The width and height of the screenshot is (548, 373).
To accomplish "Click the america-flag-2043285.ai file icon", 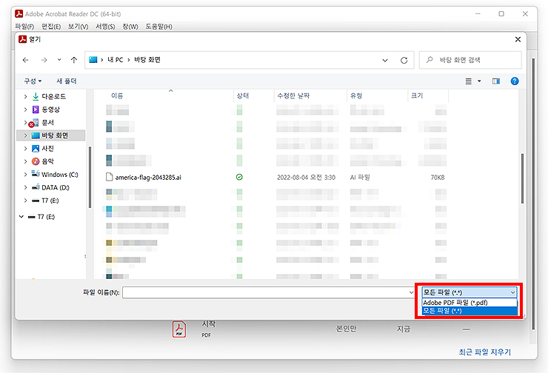I will point(110,177).
